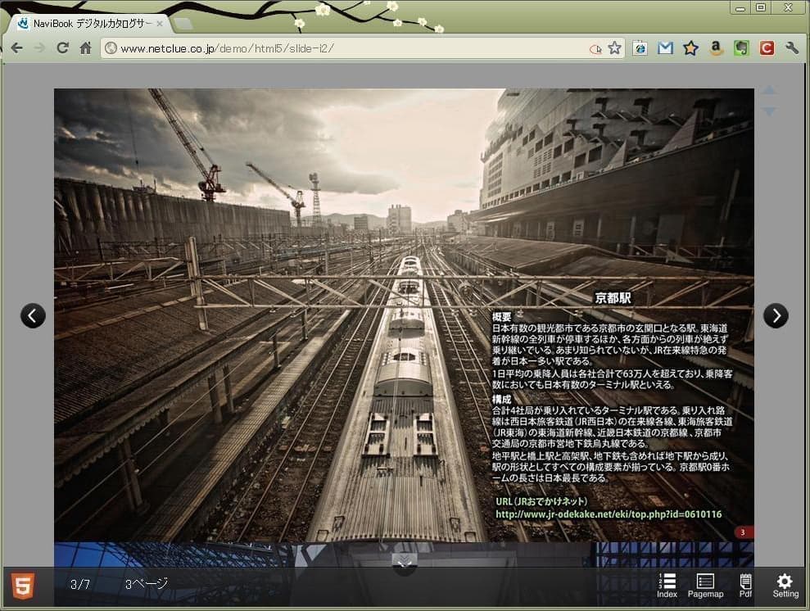This screenshot has height=611, width=810.
Task: Download the catalog as Pdf
Action: (745, 585)
